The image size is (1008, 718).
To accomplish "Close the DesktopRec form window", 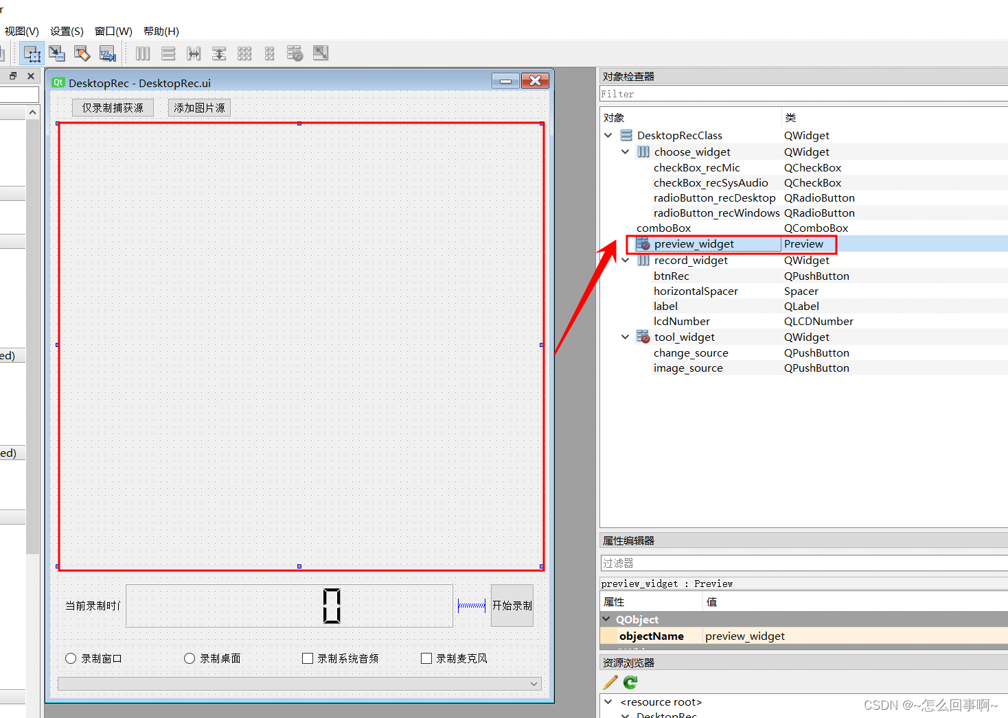I will (535, 81).
